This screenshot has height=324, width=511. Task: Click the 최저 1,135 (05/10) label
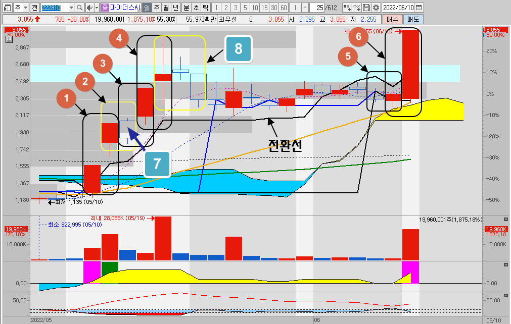(78, 202)
